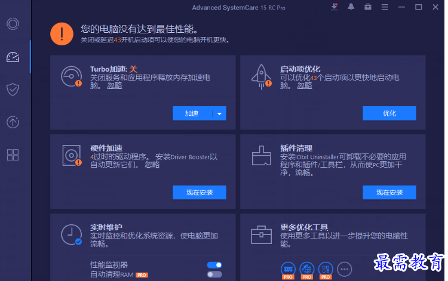The image size is (448, 281).
Task: Click the 插件清理 title text
Action: point(296,148)
